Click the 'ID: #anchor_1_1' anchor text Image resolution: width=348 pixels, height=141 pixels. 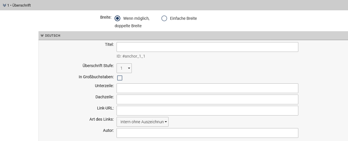(x=131, y=56)
